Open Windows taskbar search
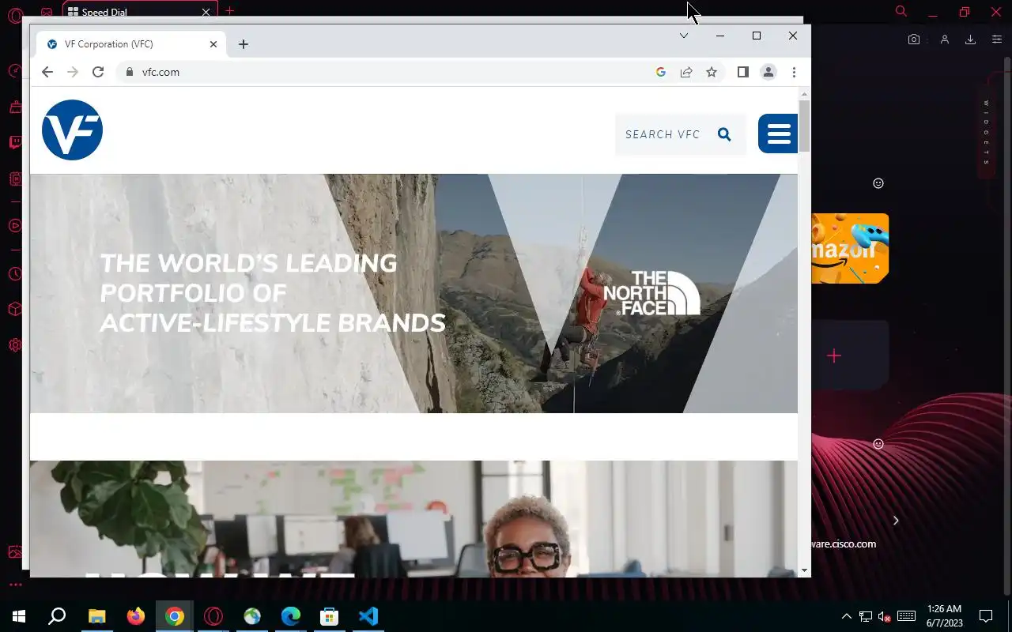This screenshot has width=1012, height=632. pyautogui.click(x=57, y=617)
